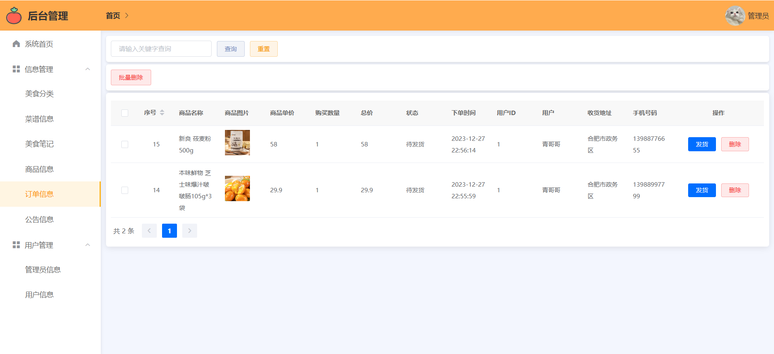
Task: Go to previous page arrow
Action: click(149, 231)
